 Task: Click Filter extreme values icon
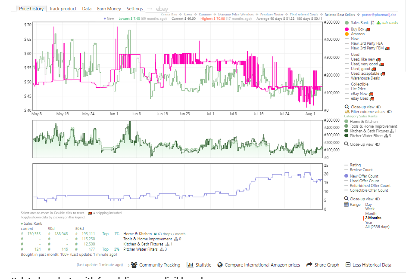point(347,112)
